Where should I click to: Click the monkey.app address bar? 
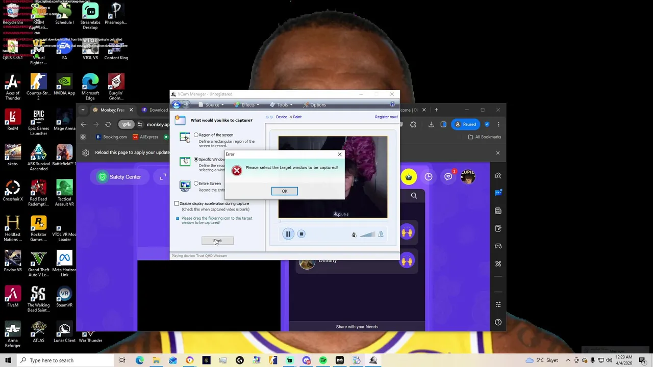coord(158,124)
